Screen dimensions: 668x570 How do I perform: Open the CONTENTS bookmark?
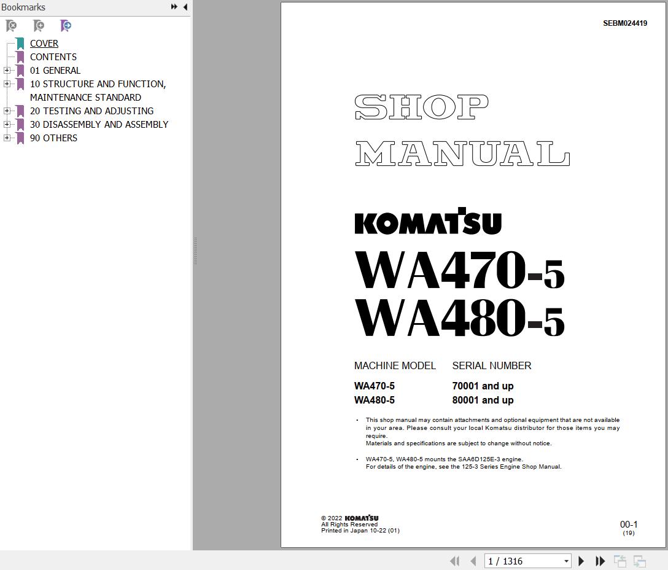(x=53, y=57)
